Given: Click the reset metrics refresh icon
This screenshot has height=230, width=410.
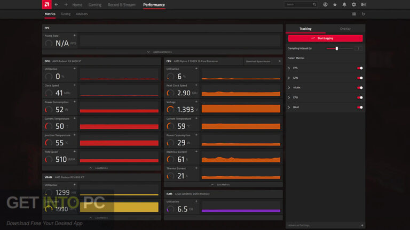Looking at the screenshot, I should 363,14.
